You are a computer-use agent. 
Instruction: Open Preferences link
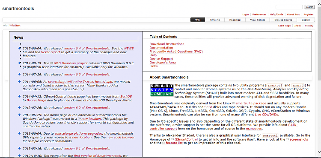(259, 14)
